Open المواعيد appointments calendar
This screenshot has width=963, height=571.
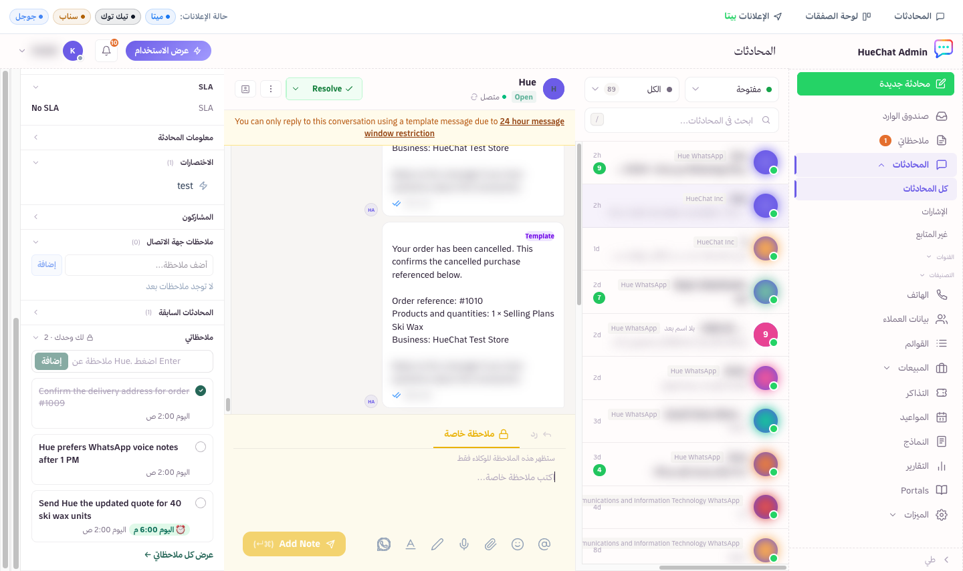875,417
